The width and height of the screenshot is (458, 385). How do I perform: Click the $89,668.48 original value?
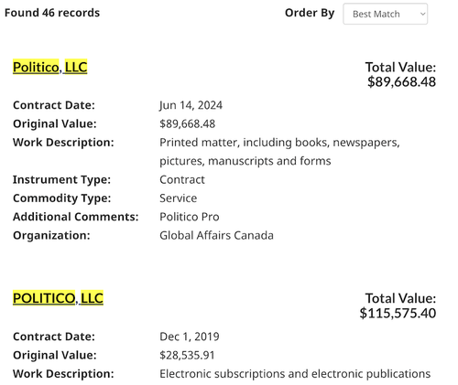pyautogui.click(x=187, y=123)
